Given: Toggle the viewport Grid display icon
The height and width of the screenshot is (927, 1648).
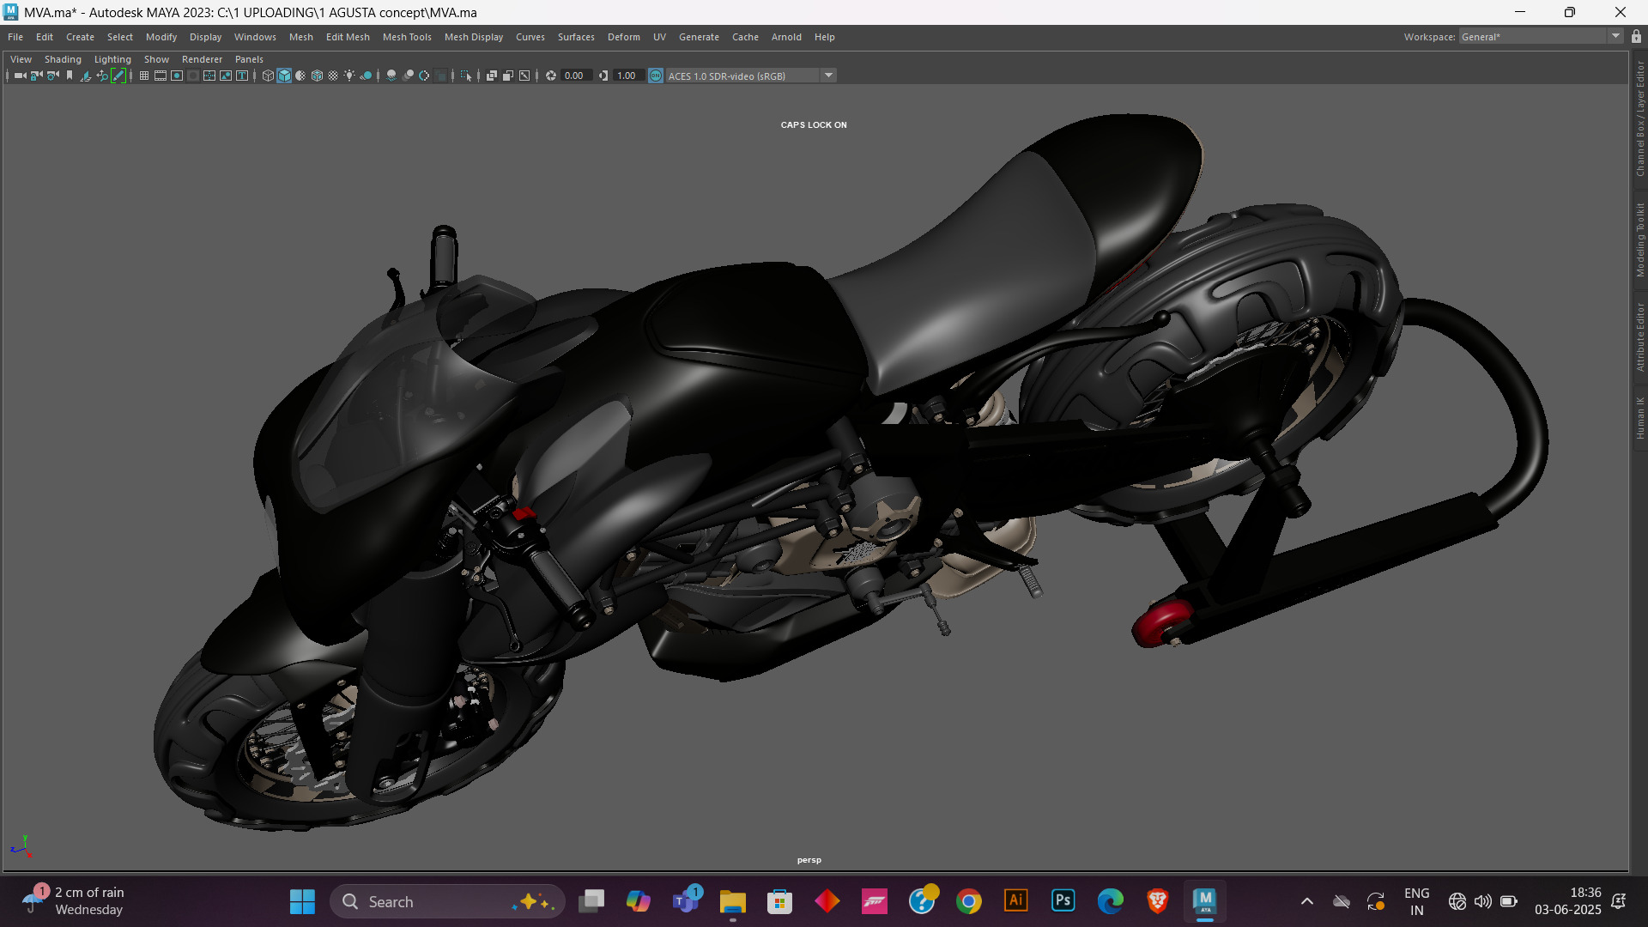Looking at the screenshot, I should tap(144, 76).
